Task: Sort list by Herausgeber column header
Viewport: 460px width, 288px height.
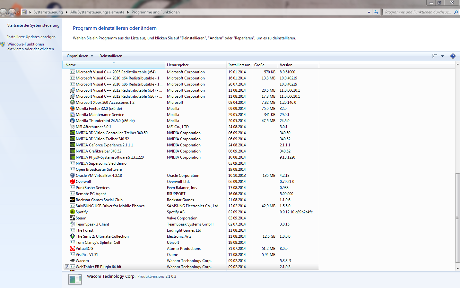Action: coord(195,65)
